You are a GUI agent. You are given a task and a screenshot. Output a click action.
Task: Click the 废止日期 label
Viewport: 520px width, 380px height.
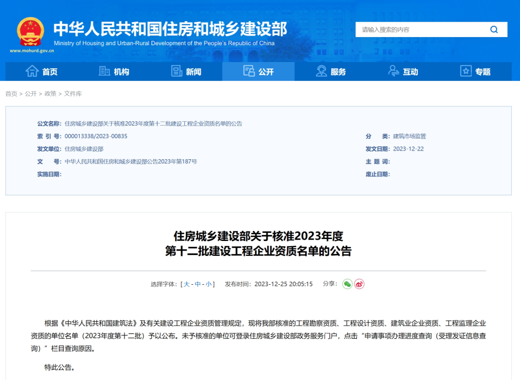[x=378, y=174]
